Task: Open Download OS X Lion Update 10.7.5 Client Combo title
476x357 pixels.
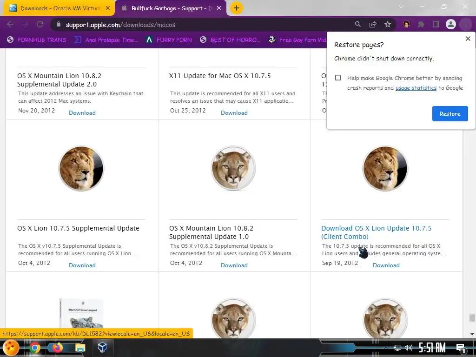Action: pos(377,232)
